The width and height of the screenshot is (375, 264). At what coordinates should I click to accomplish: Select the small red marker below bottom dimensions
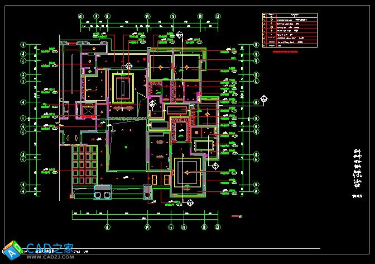tap(241, 216)
